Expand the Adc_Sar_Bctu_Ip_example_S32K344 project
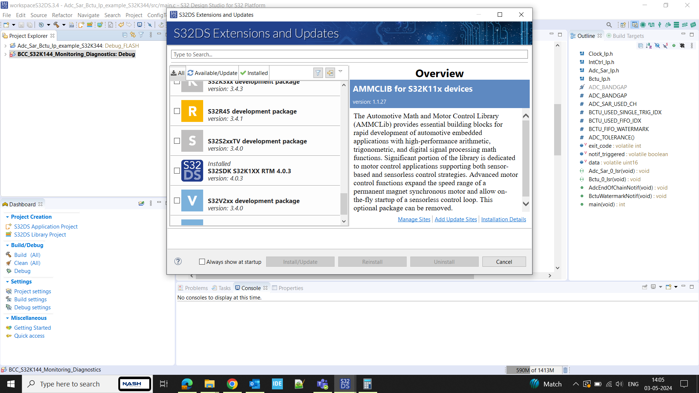 (x=5, y=46)
